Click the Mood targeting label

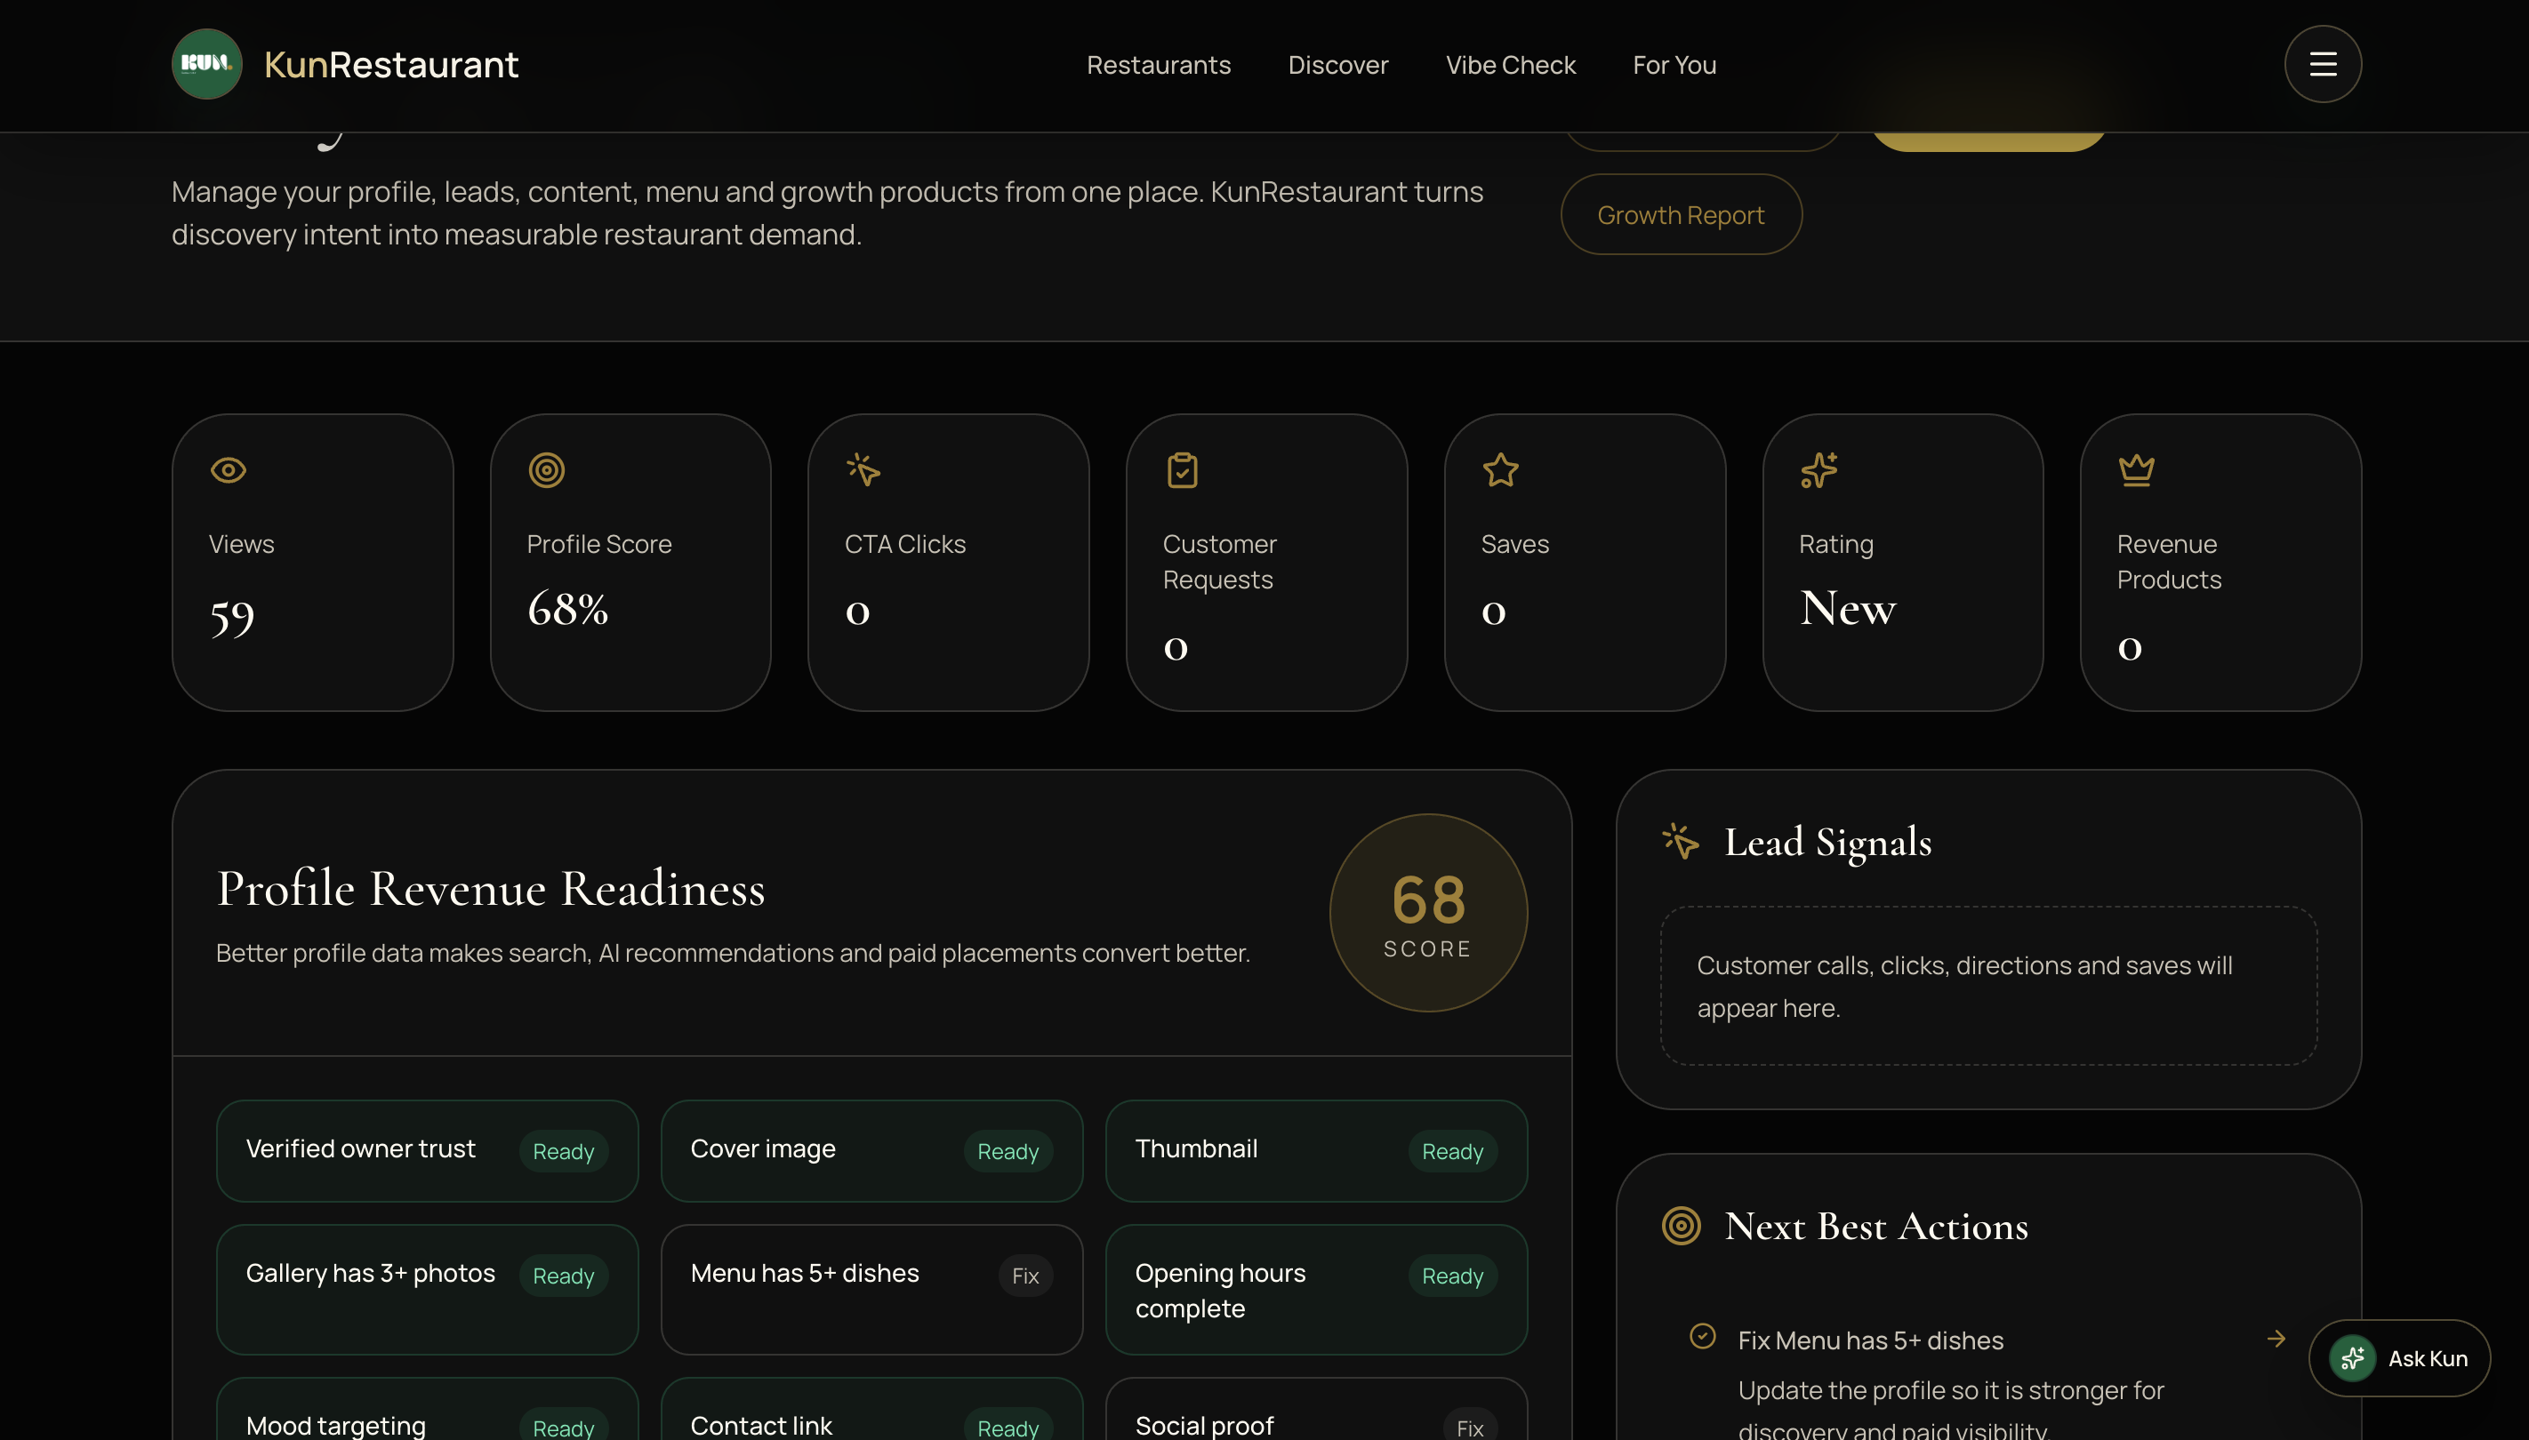tap(335, 1425)
